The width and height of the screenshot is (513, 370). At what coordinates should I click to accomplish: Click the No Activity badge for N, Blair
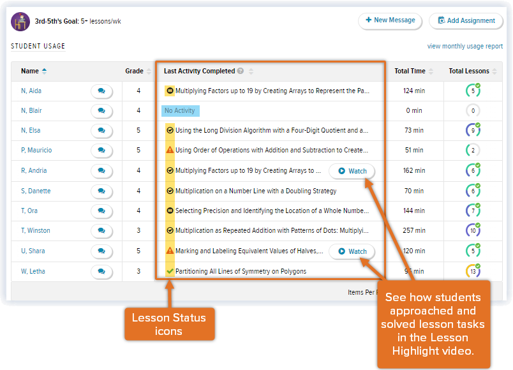click(x=180, y=111)
